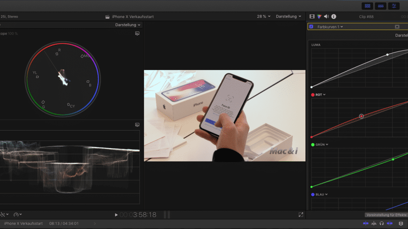The image size is (408, 229).
Task: Select the upper luma curve control point
Action: point(388,54)
